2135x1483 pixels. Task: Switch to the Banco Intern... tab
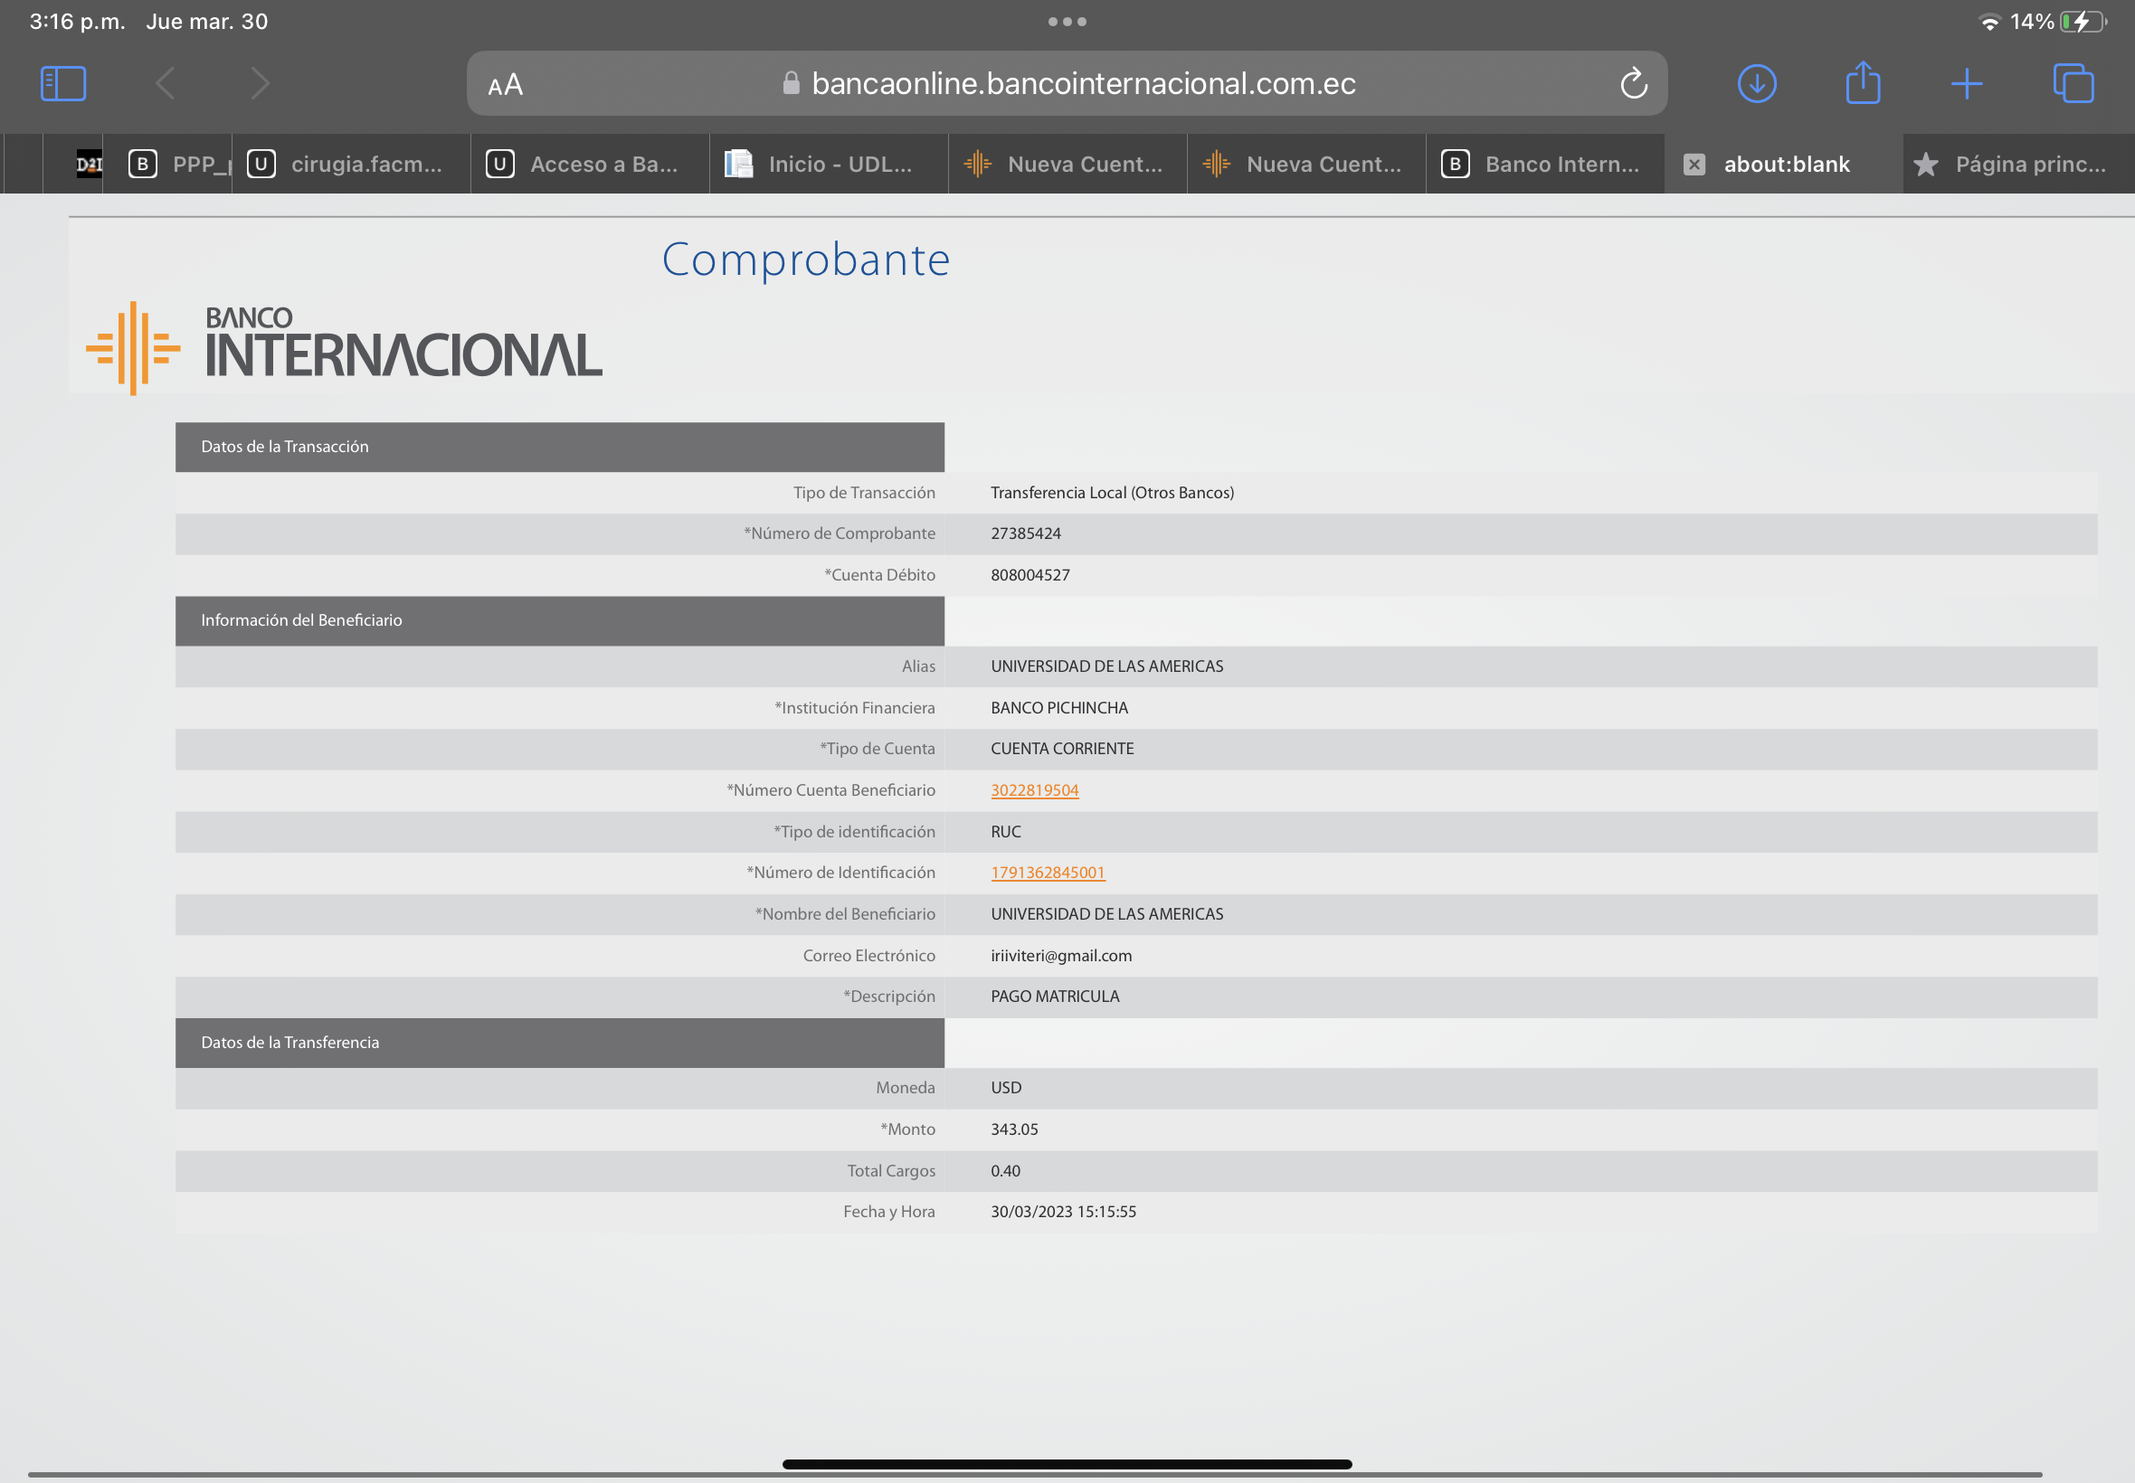[x=1545, y=165]
